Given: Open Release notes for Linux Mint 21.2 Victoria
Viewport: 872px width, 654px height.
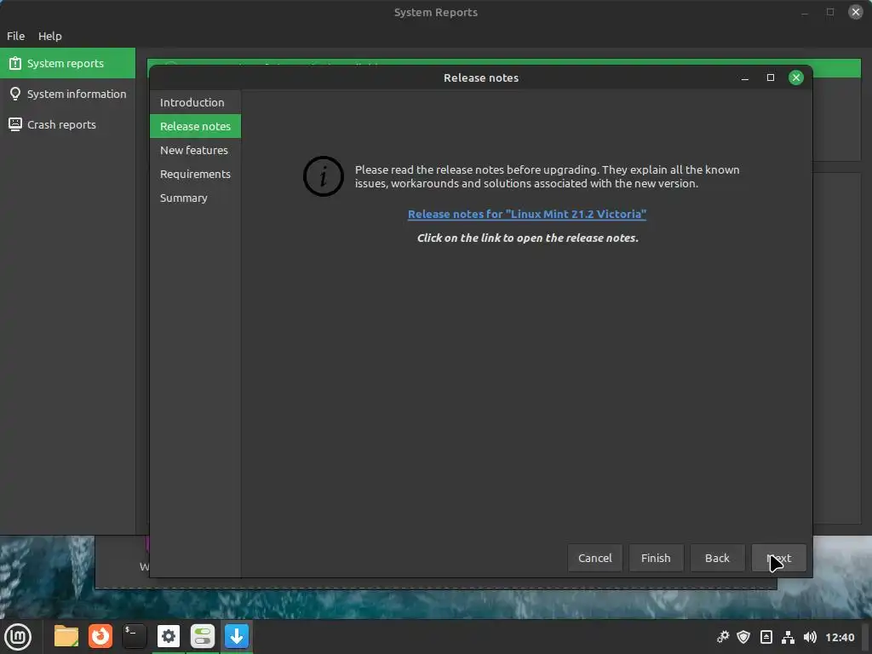Looking at the screenshot, I should (526, 214).
